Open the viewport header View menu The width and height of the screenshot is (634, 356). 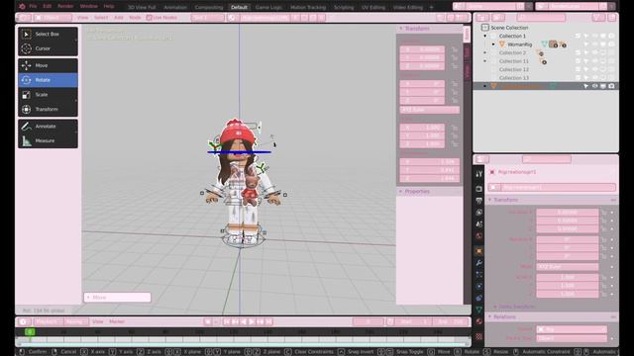82,18
